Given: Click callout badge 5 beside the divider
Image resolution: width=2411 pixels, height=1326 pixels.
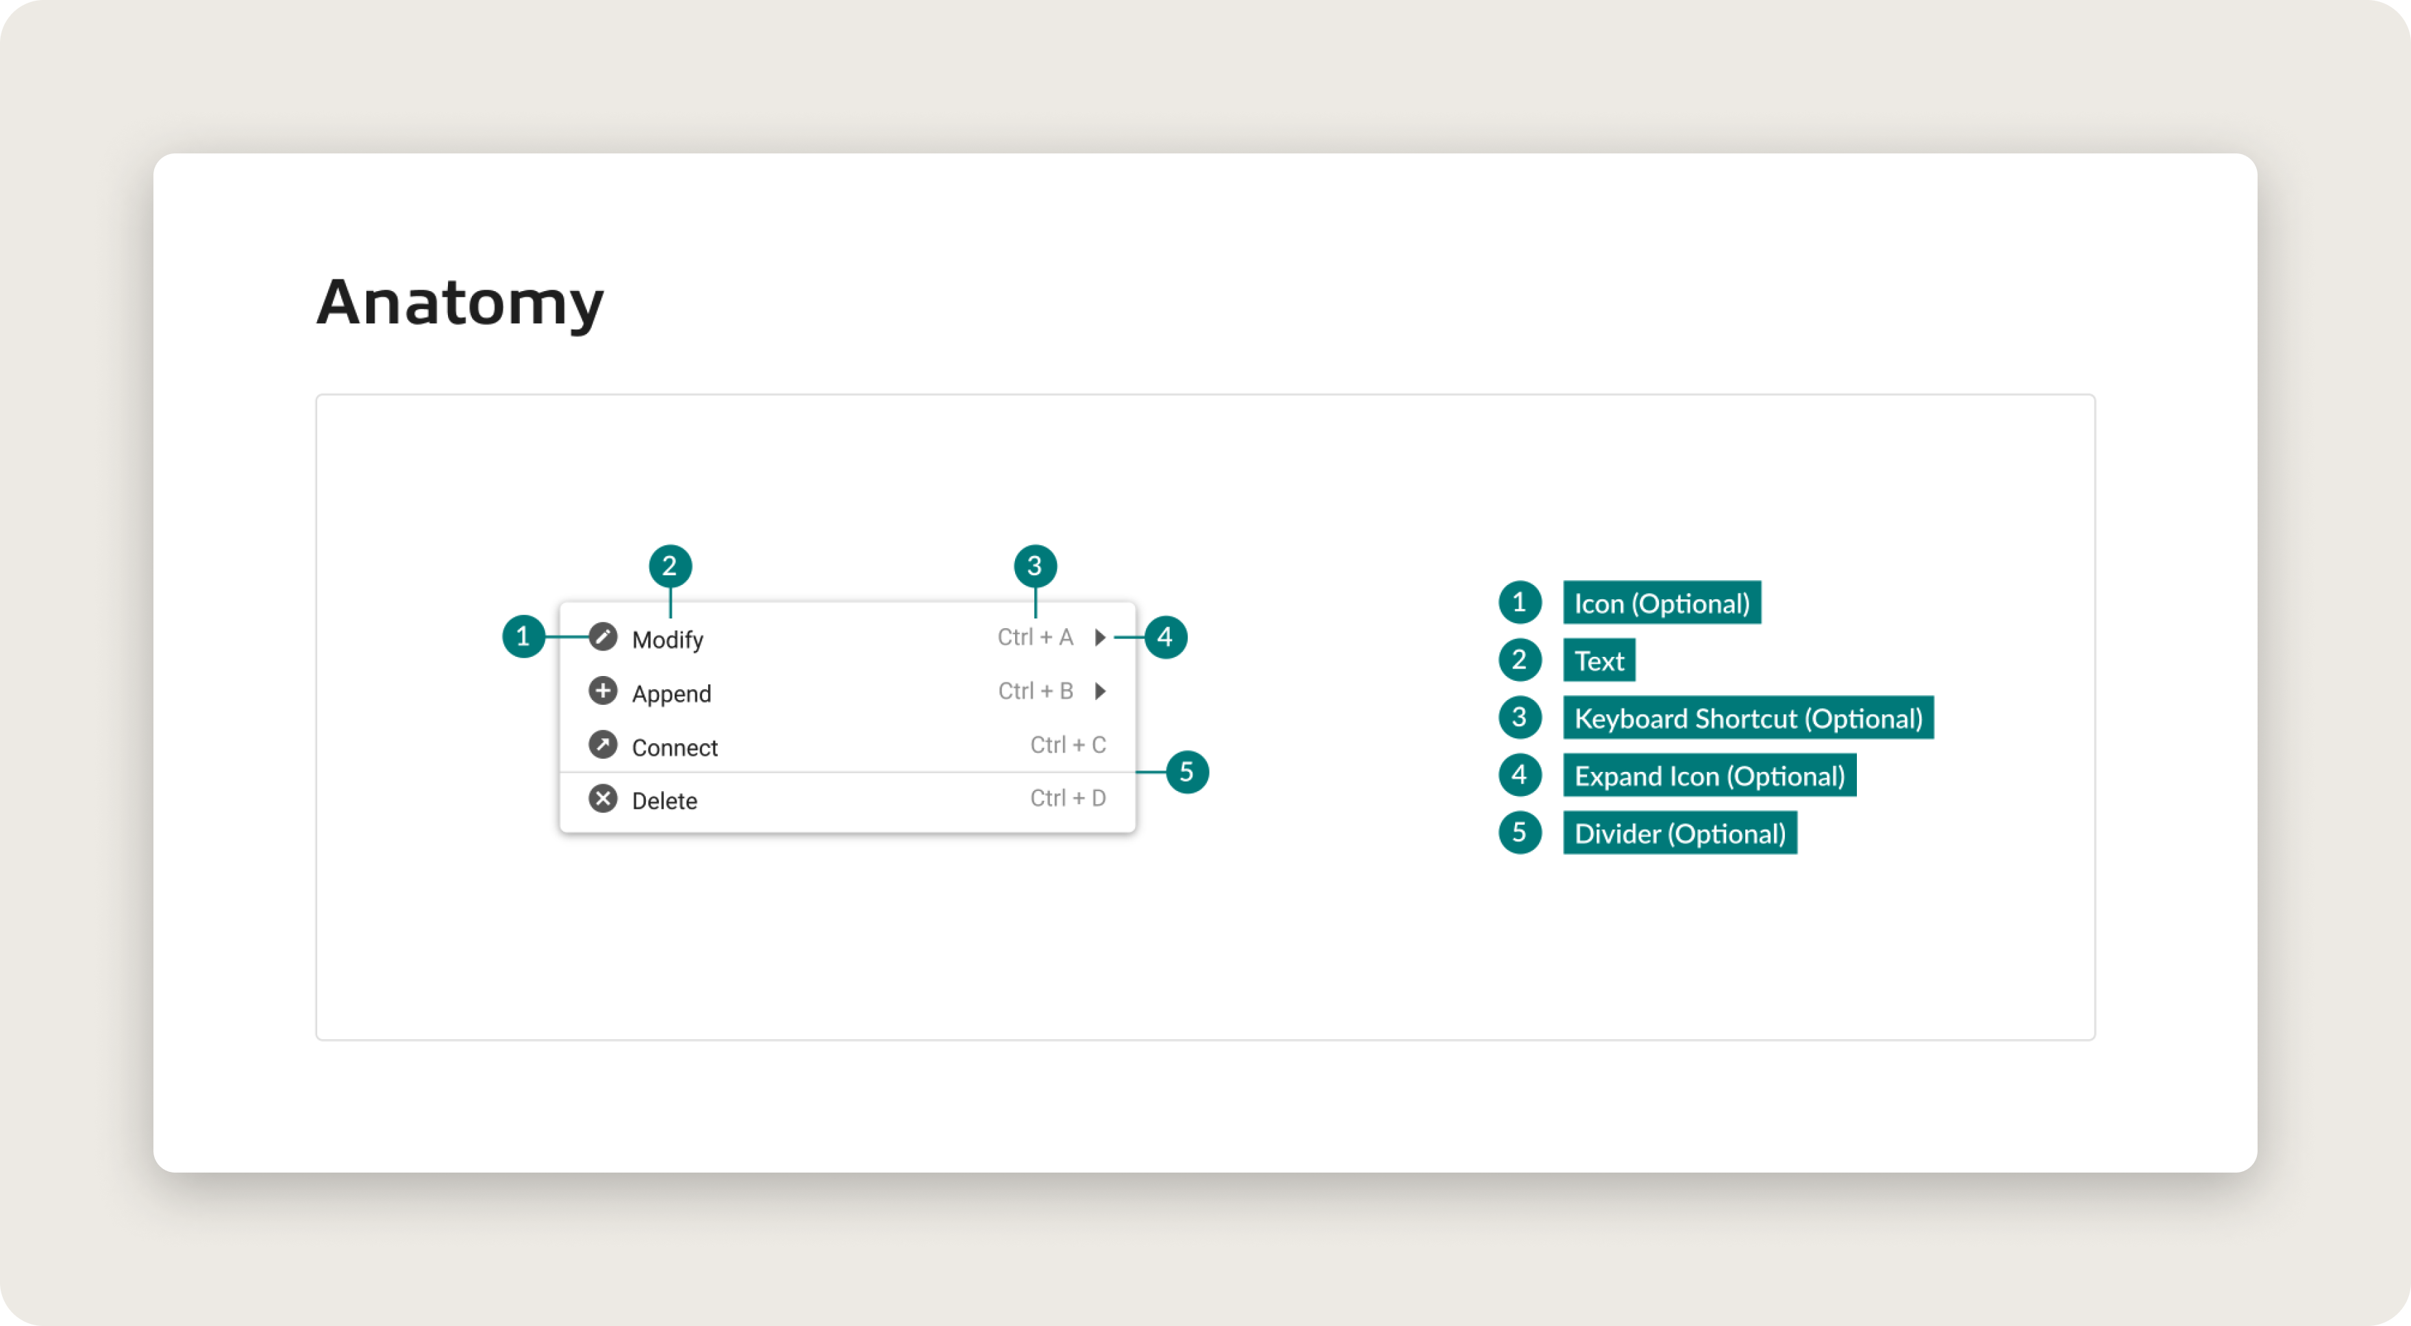Looking at the screenshot, I should [1187, 772].
